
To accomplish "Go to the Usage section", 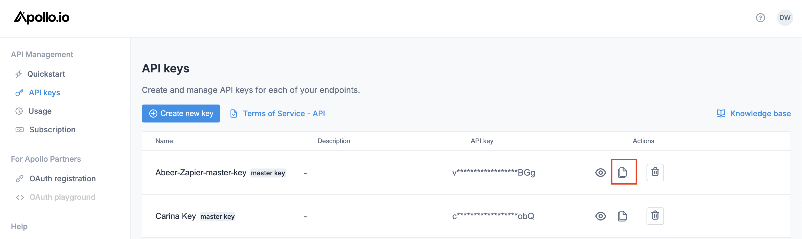I will coord(40,111).
